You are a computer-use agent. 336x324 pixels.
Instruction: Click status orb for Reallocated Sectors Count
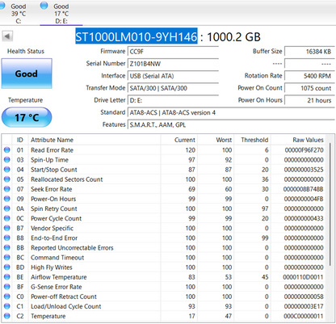(7, 179)
